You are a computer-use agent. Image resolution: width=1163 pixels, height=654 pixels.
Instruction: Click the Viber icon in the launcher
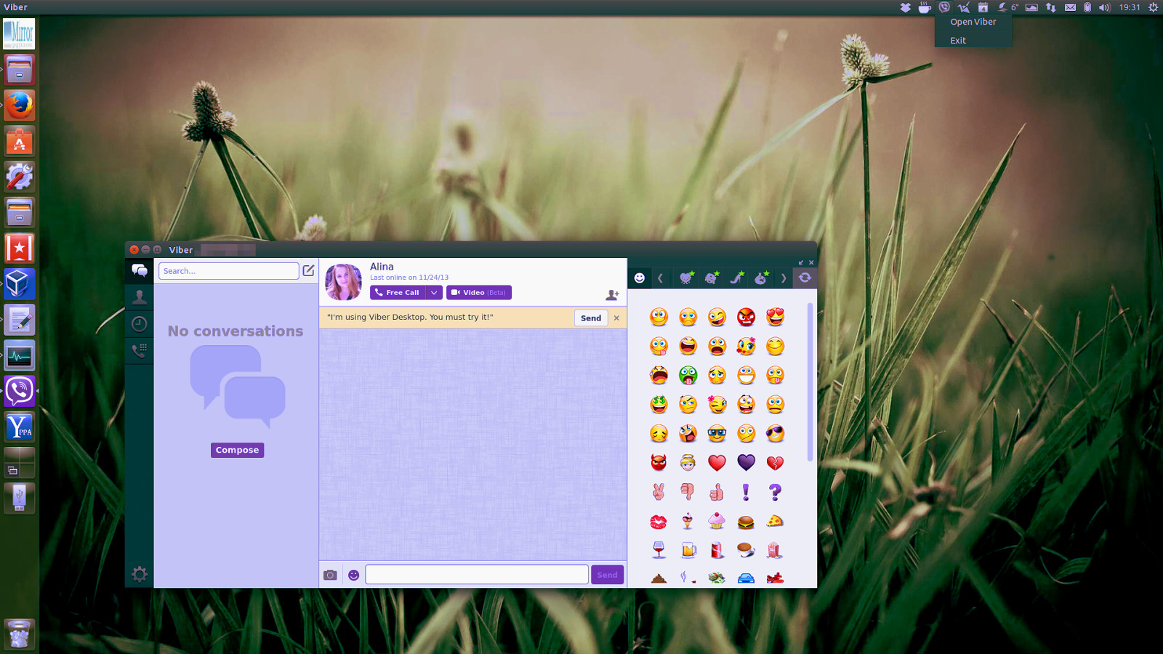pos(20,391)
